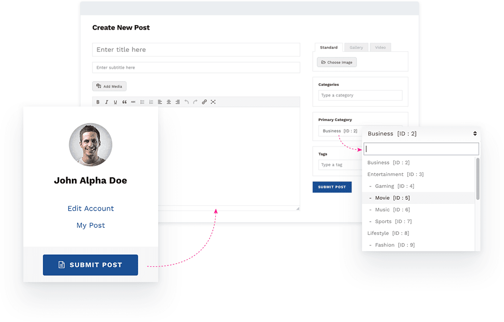Apply italic formatting in the editor

[107, 102]
